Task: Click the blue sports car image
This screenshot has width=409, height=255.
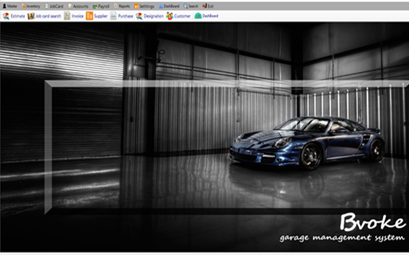Action: coord(307,143)
